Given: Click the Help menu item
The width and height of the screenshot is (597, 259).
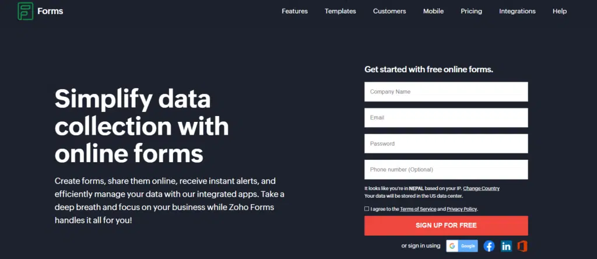Looking at the screenshot, I should pyautogui.click(x=560, y=11).
